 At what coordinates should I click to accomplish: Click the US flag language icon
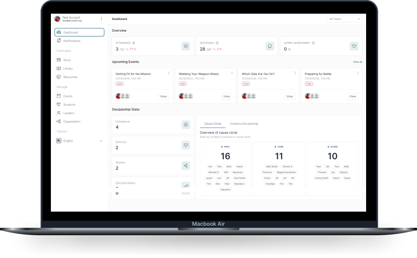pos(59,141)
